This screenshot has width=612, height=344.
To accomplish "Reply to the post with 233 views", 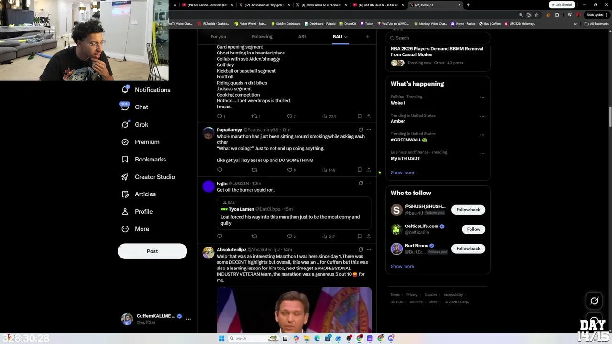I will 221,116.
